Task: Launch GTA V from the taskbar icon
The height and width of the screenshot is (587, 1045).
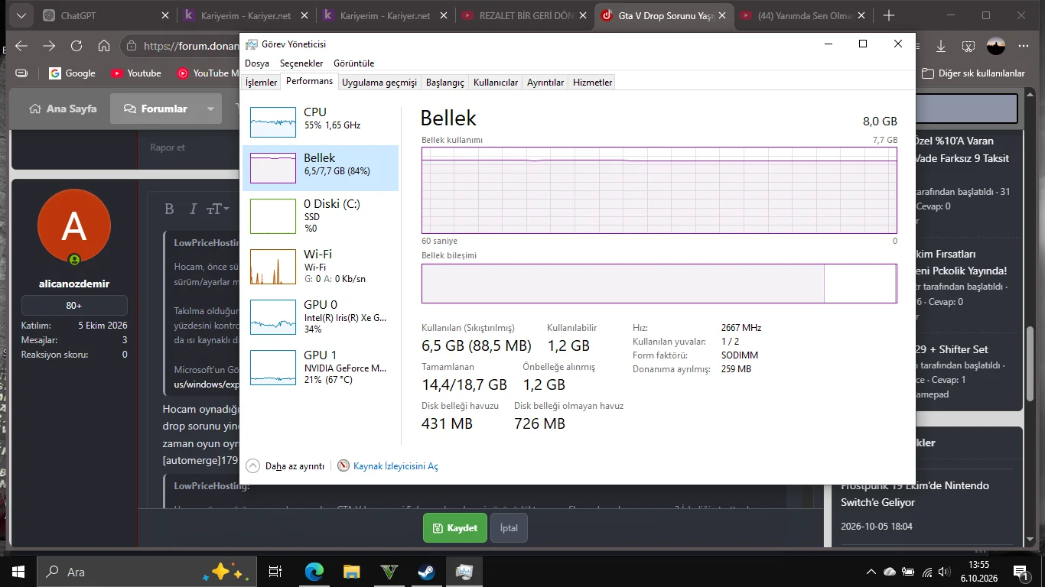Action: point(389,572)
